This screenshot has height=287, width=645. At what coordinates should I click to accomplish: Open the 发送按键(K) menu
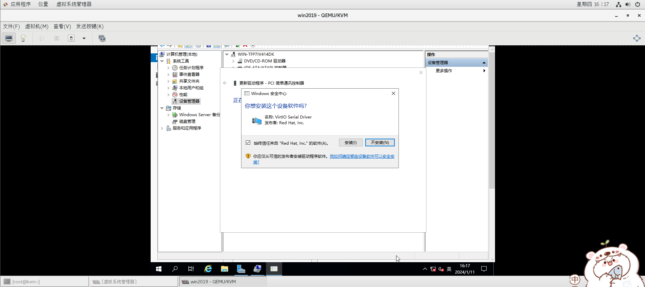(90, 26)
